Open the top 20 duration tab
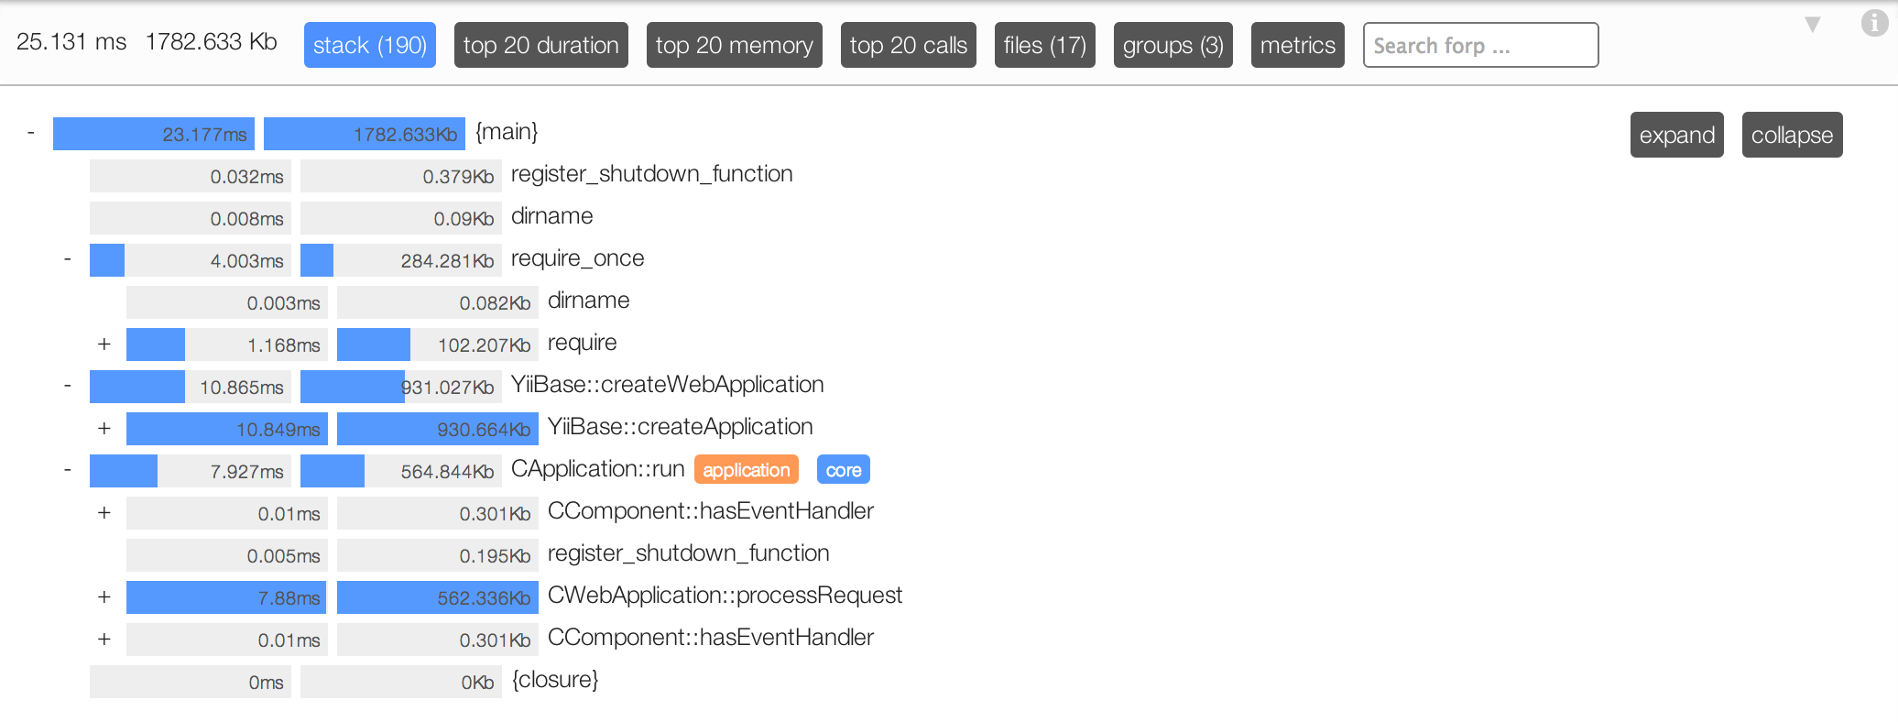This screenshot has height=722, width=1898. pyautogui.click(x=541, y=45)
